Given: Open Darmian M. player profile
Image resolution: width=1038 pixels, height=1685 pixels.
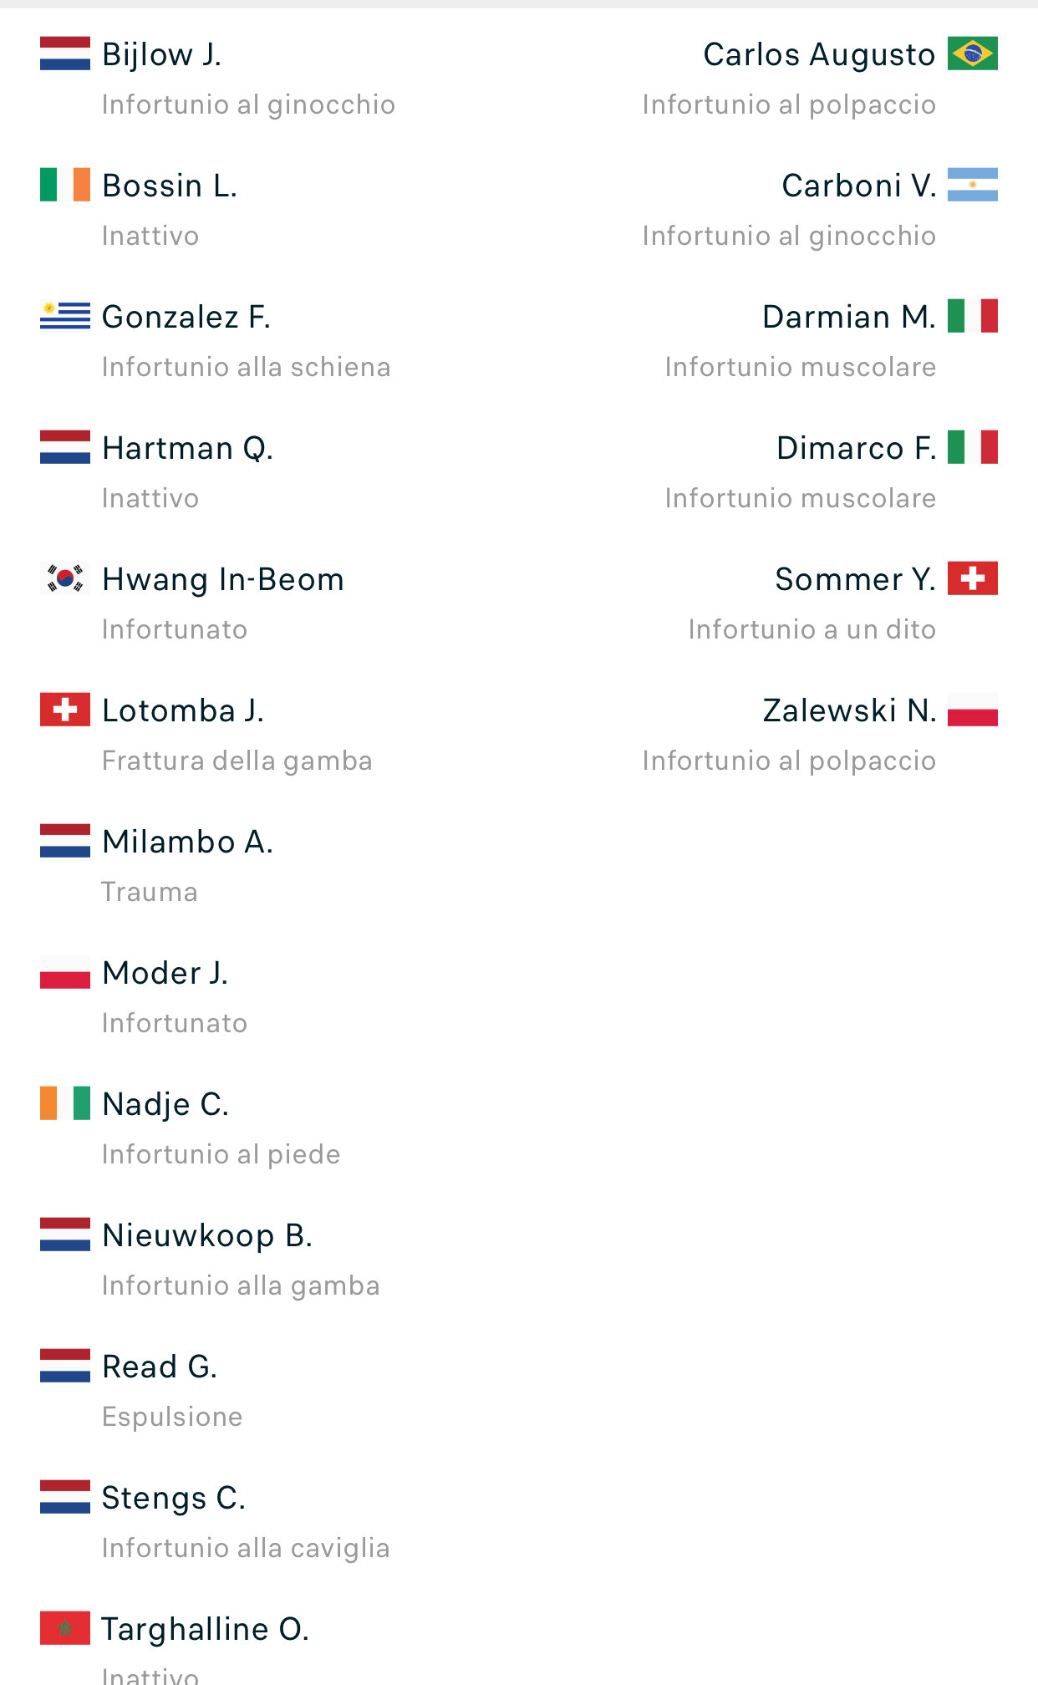Looking at the screenshot, I should click(848, 317).
